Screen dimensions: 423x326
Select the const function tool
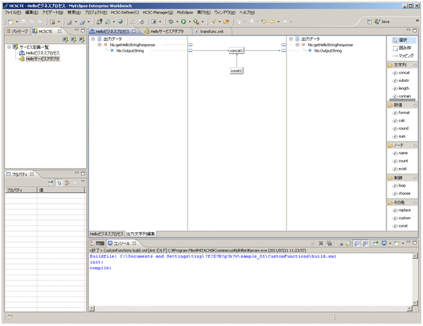click(x=403, y=226)
